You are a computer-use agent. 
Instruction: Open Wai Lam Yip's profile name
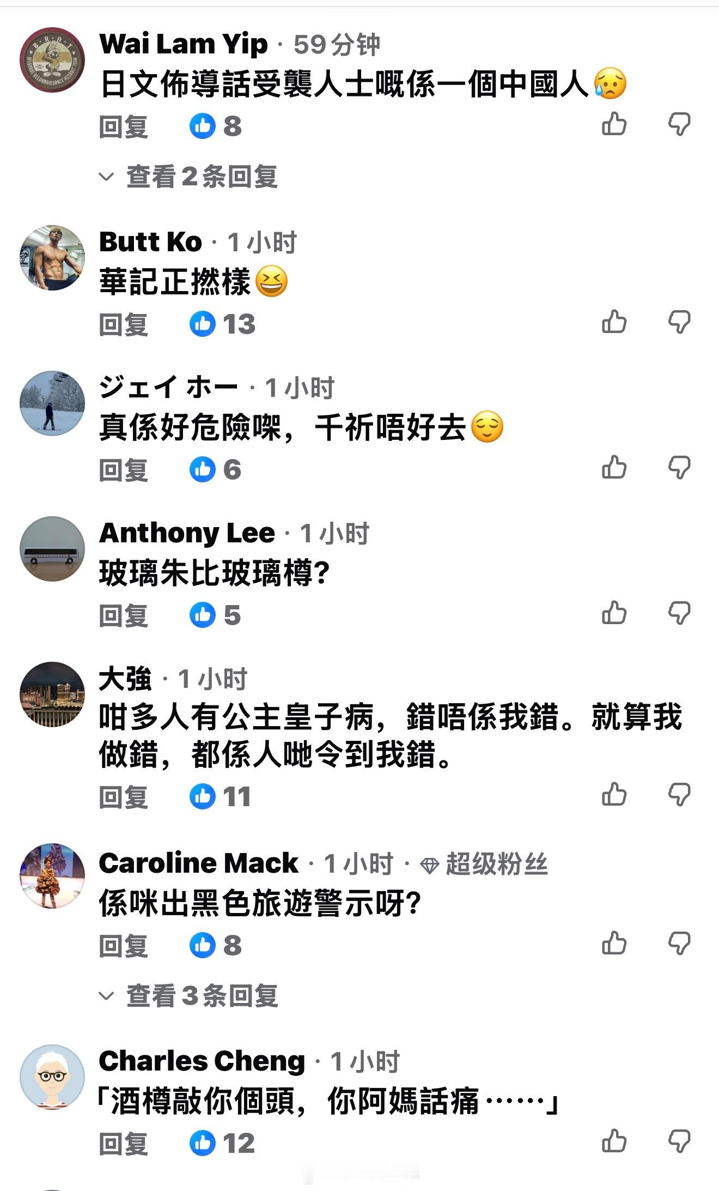(183, 44)
